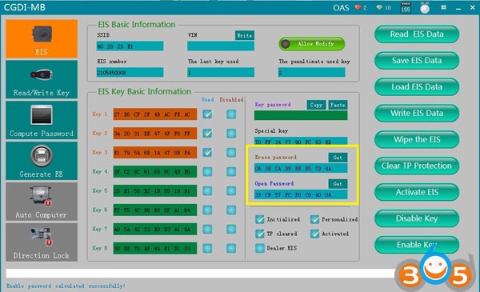Check the Disabled box for Key 2
The width and height of the screenshot is (480, 292).
pos(231,134)
